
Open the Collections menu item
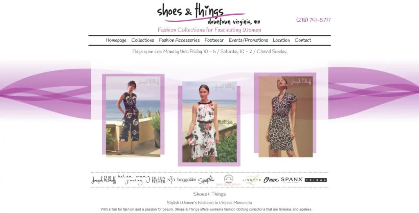coord(143,40)
